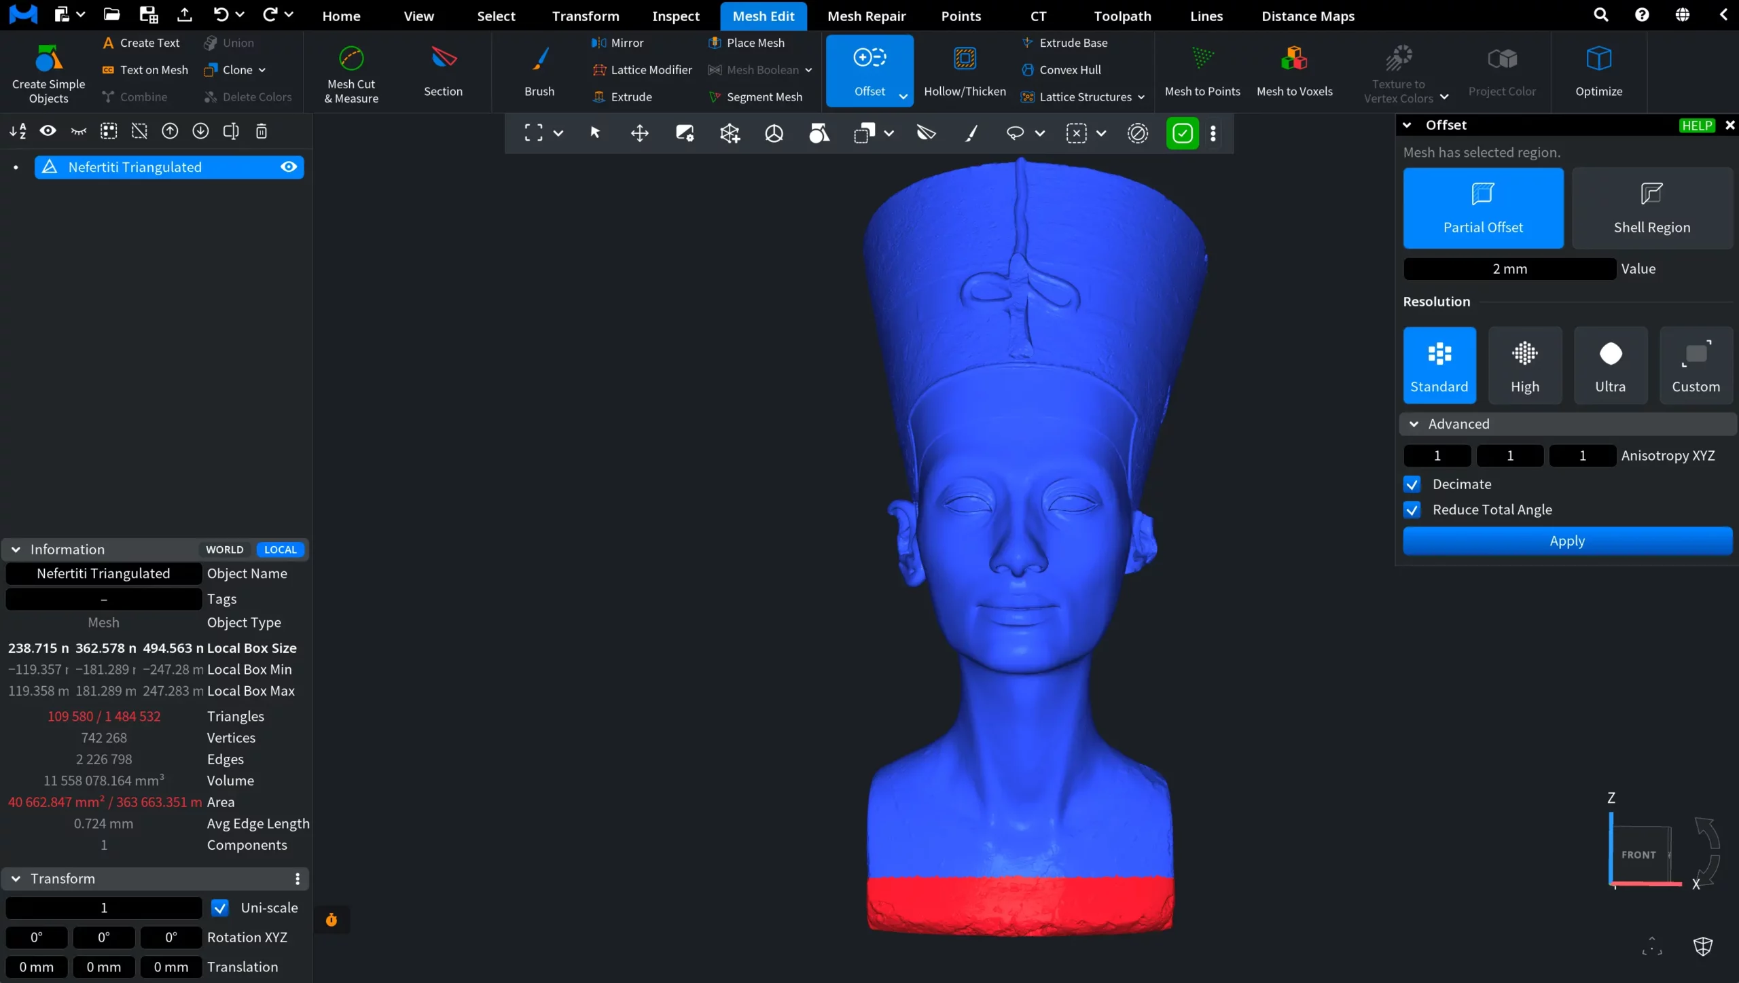
Task: Switch to the Toolpath tab
Action: 1122,16
